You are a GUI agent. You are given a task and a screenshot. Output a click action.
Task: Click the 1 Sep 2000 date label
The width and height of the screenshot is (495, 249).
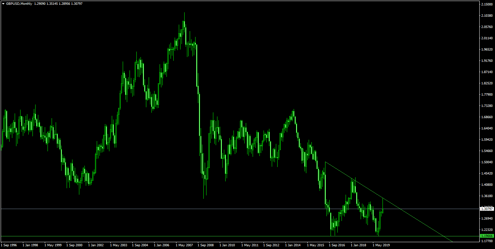[75, 245]
